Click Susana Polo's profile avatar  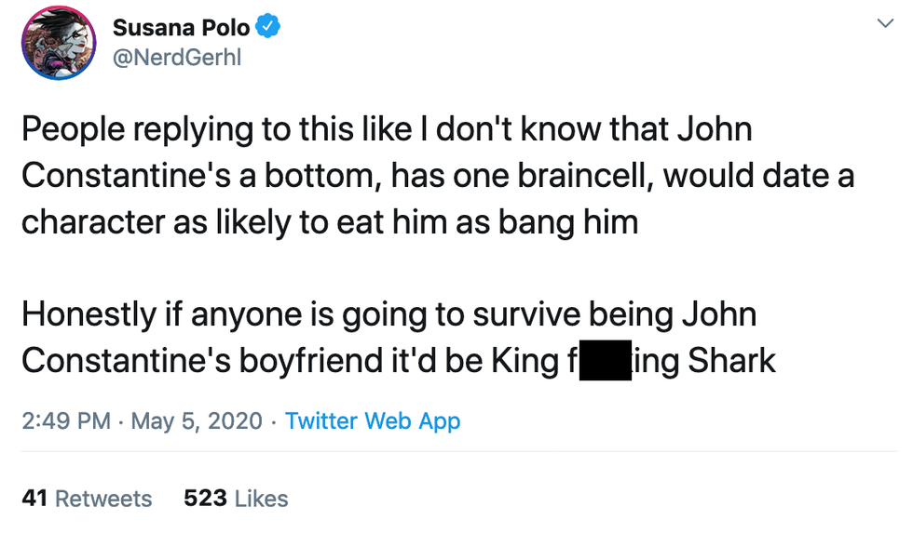coord(58,42)
